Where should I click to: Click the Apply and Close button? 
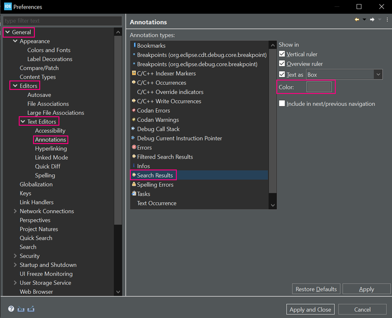[310, 309]
